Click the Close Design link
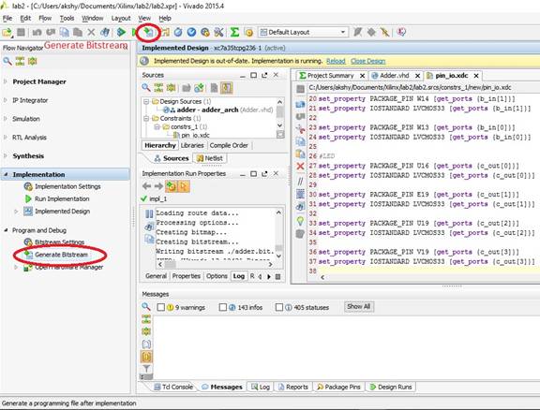Image resolution: width=540 pixels, height=410 pixels. click(x=367, y=61)
